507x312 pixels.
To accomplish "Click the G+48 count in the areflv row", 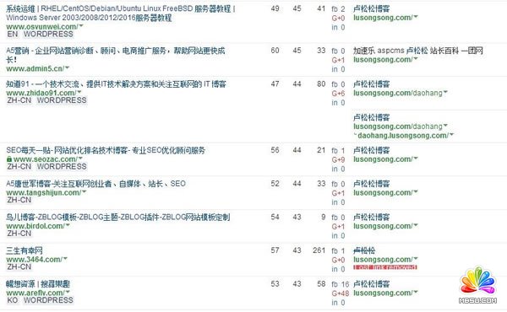I will 341,293.
